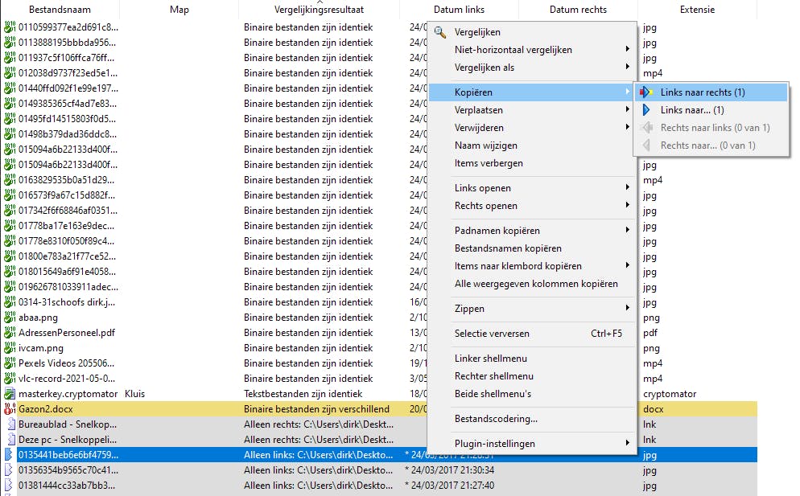Select the Gazon2.docx file name
800x496 pixels.
45,409
